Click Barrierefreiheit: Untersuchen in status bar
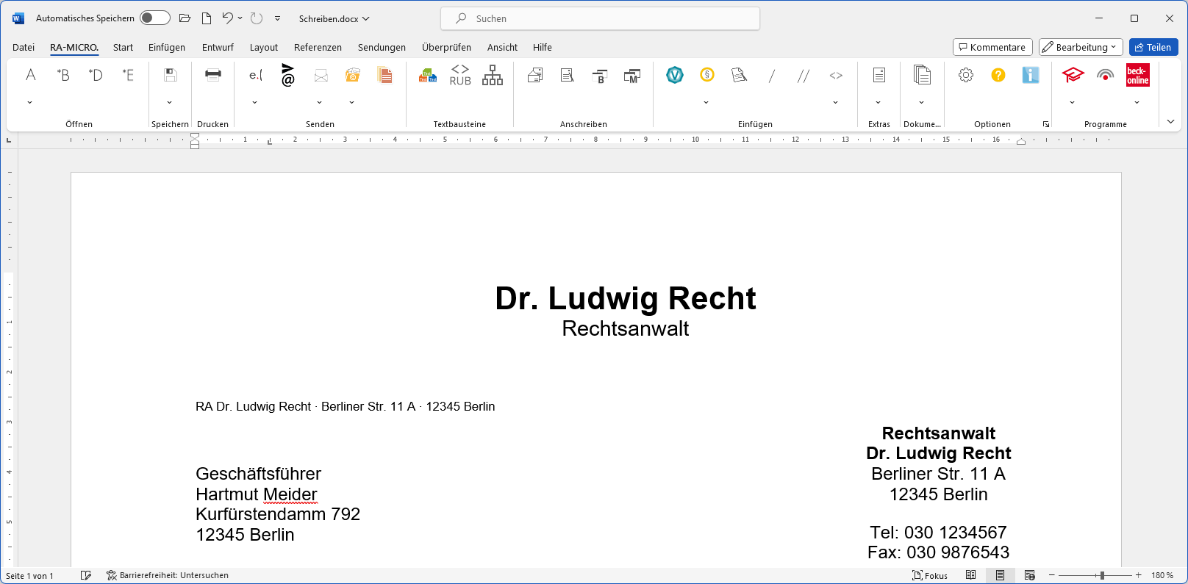The image size is (1188, 584). pos(168,575)
